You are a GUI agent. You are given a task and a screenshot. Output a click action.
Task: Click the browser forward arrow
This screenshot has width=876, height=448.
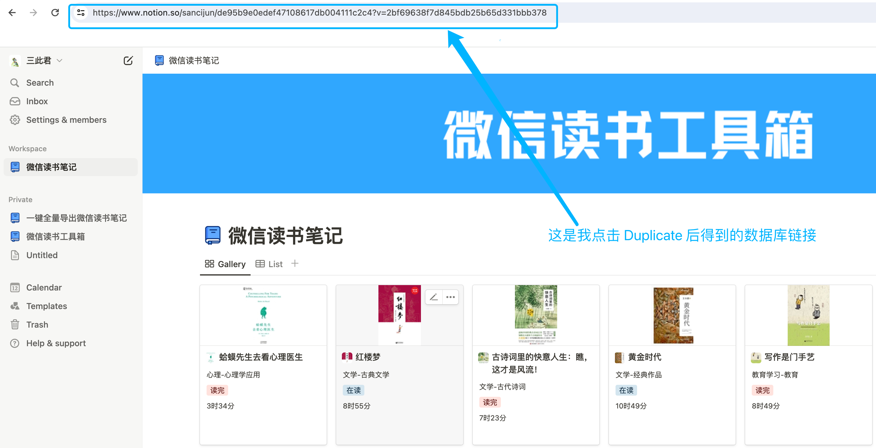coord(33,13)
